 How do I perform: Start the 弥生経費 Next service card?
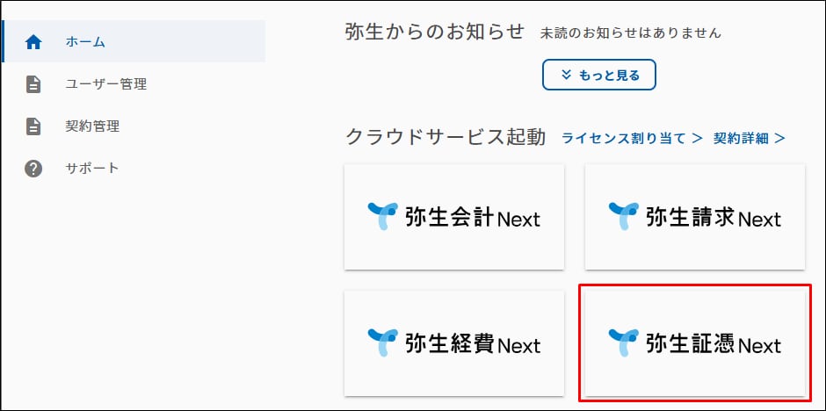point(454,343)
